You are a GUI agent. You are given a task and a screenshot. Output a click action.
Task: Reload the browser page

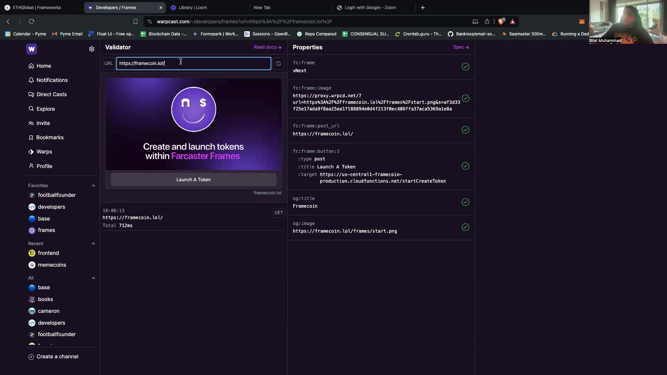pos(32,22)
